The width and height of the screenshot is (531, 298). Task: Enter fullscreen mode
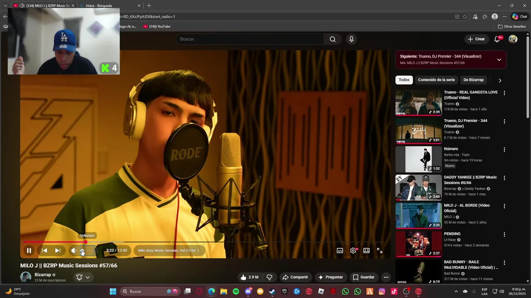coord(380,250)
